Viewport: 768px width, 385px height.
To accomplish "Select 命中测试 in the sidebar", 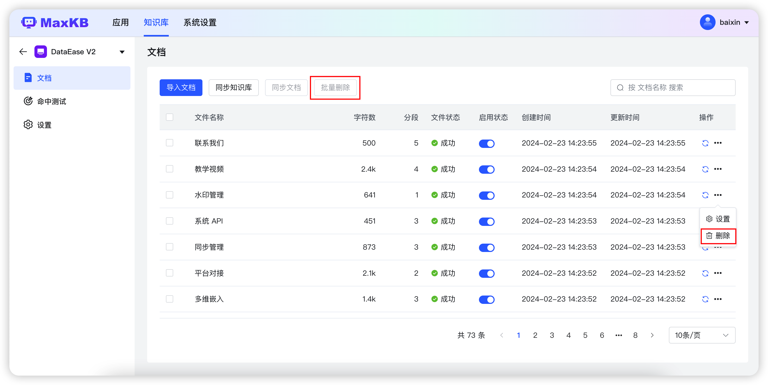I will [51, 101].
